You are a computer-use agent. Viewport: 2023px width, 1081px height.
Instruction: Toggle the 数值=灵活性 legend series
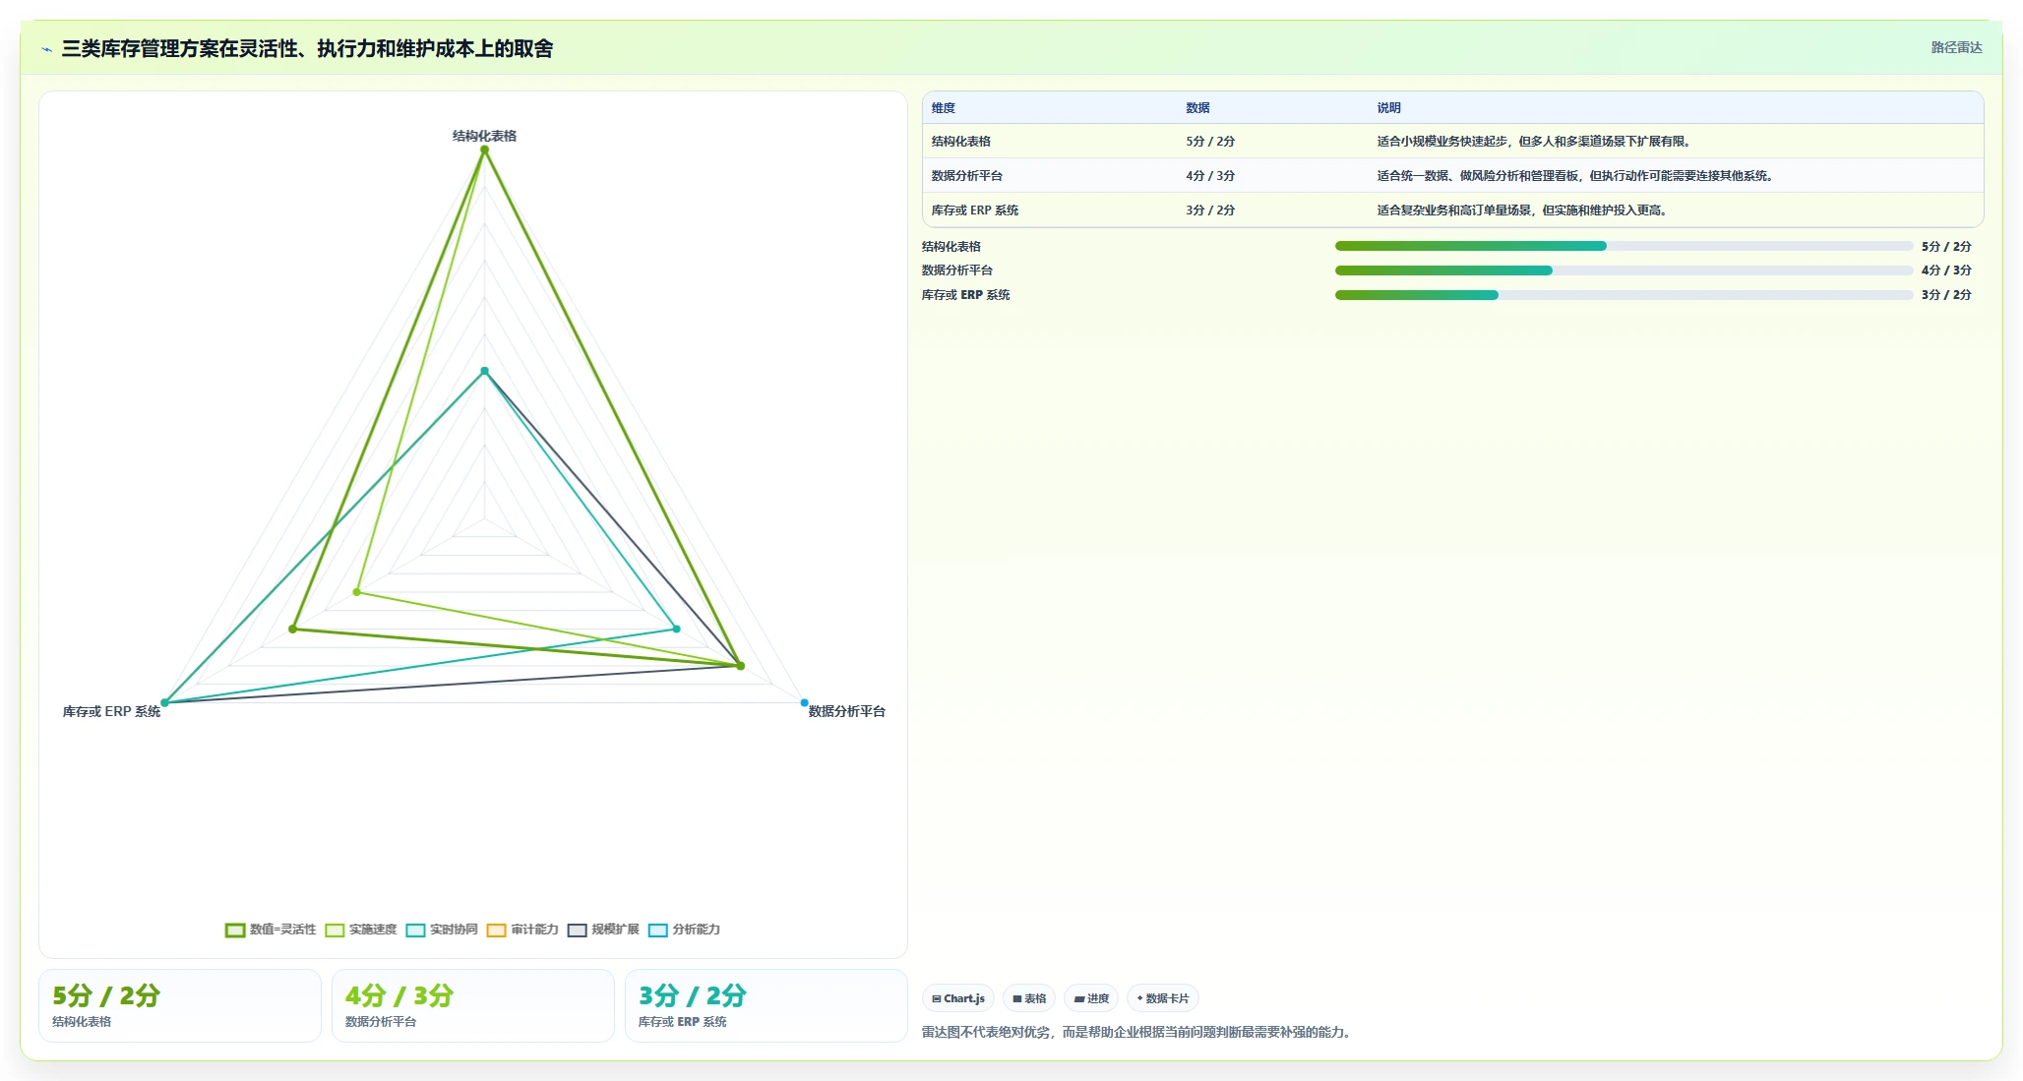pos(271,930)
